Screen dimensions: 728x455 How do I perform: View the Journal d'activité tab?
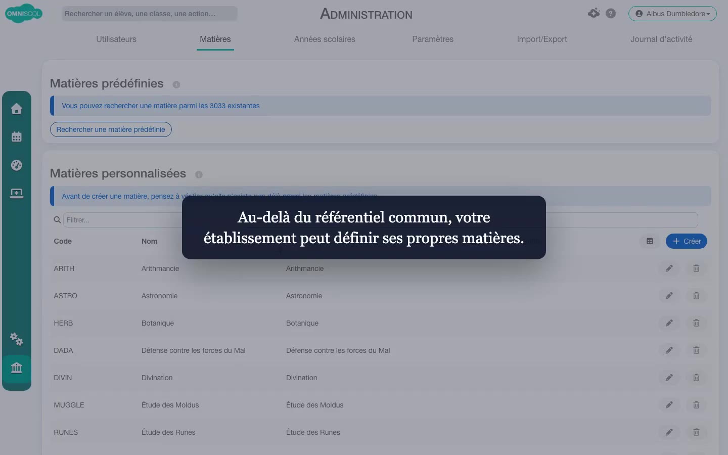661,39
